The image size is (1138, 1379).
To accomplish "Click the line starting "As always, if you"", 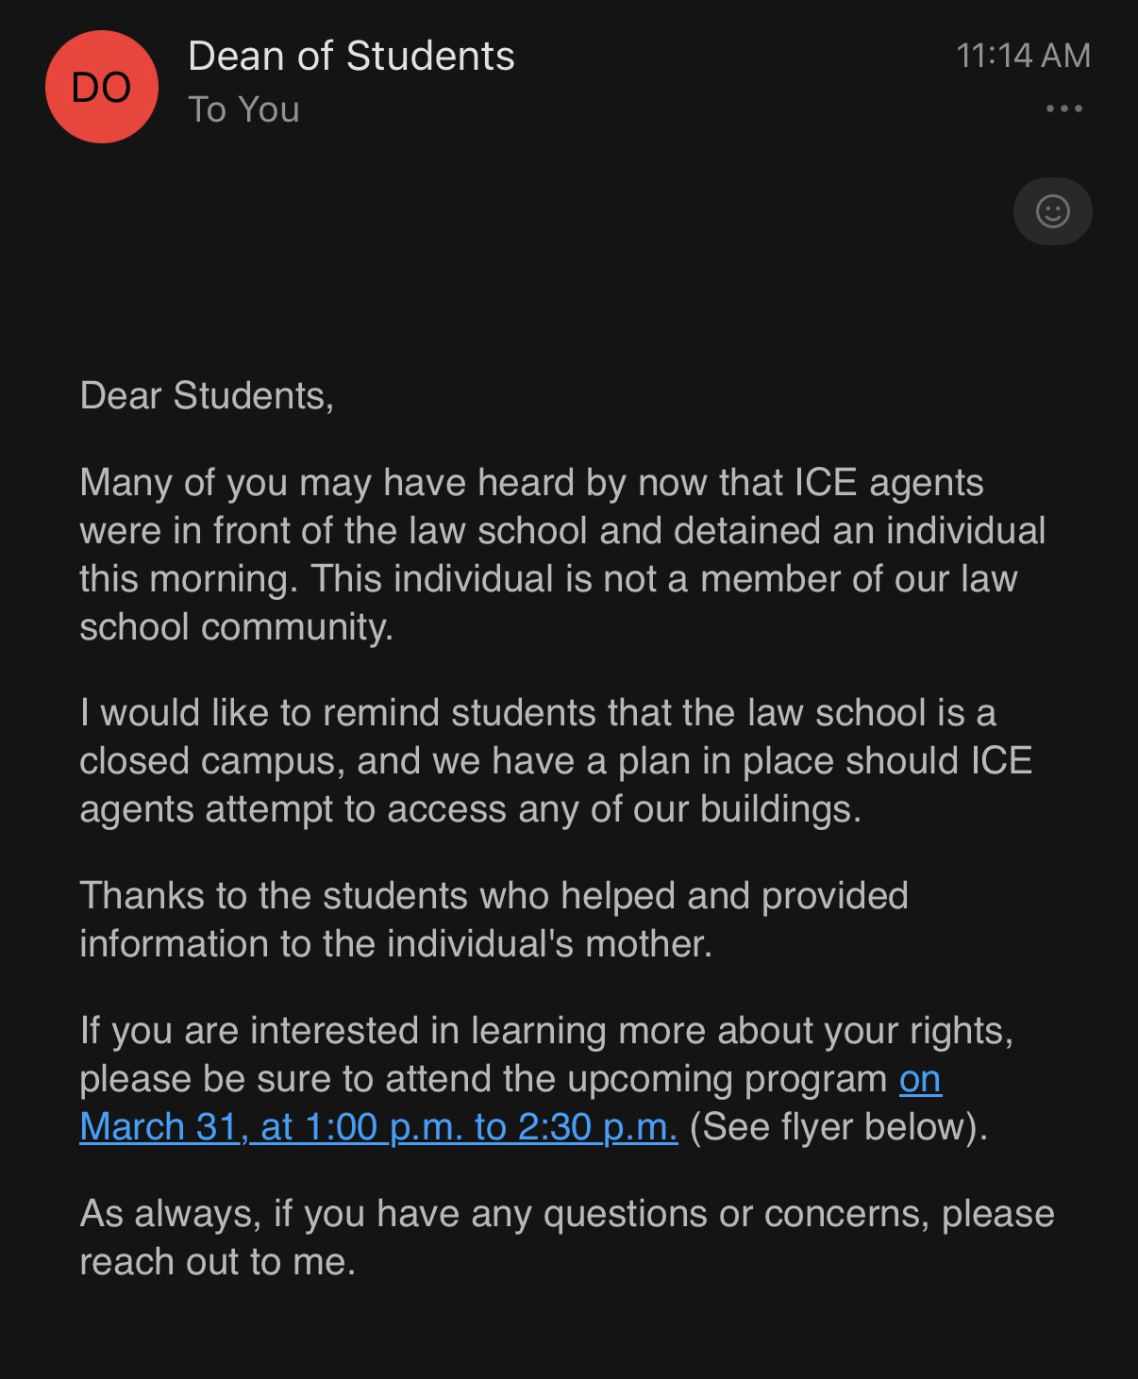I will [566, 1214].
